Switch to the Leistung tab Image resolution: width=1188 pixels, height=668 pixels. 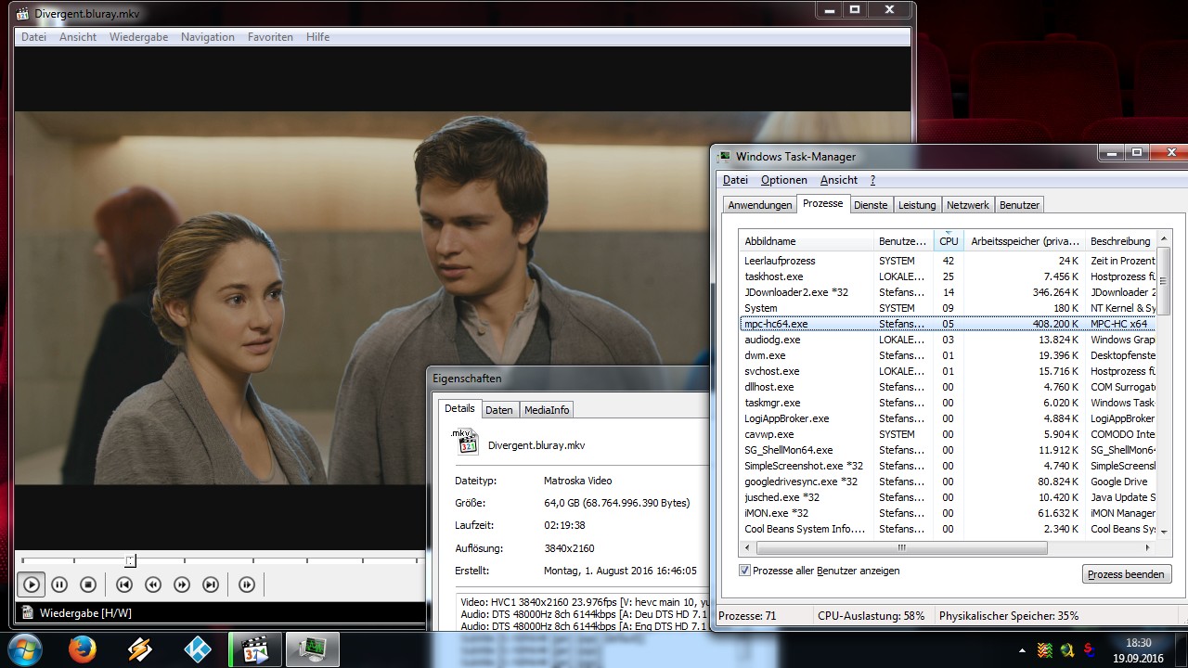917,205
